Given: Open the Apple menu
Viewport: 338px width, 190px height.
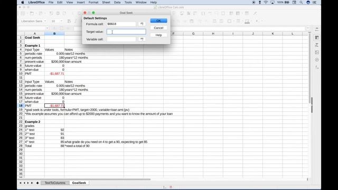Looking at the screenshot, I should coord(22,2).
